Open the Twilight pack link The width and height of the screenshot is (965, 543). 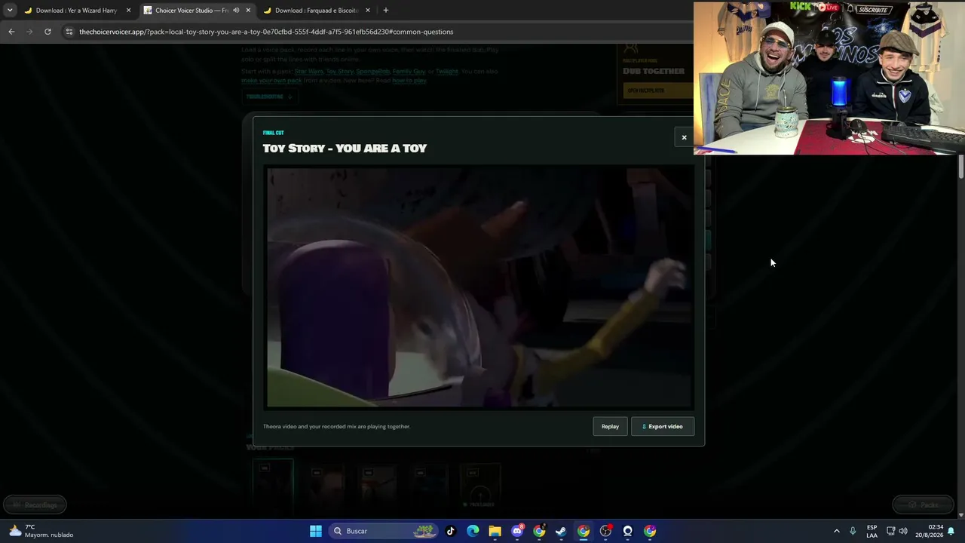pos(446,72)
